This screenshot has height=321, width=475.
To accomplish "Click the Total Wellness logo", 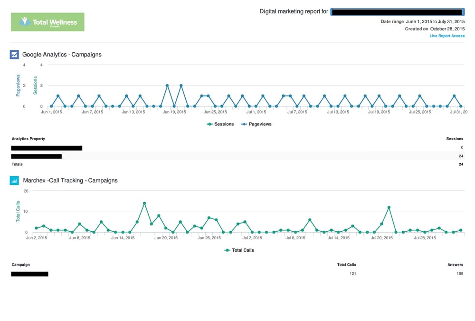I will pos(47,22).
